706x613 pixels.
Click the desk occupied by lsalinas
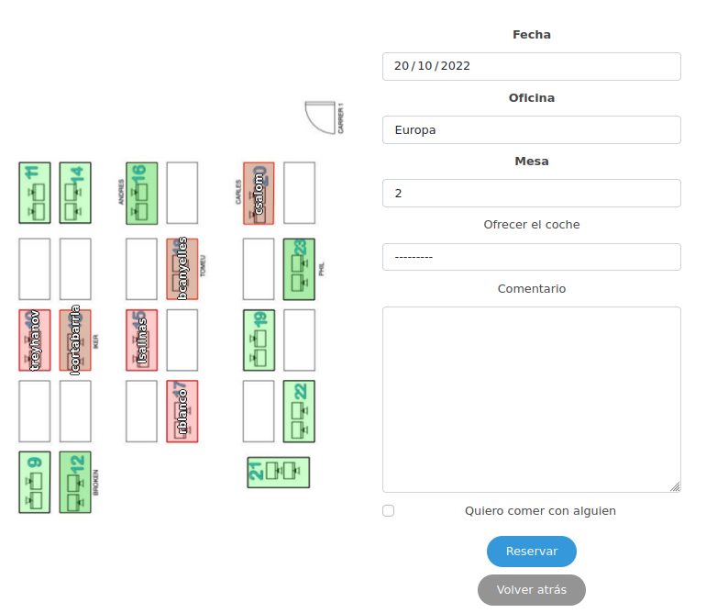142,340
